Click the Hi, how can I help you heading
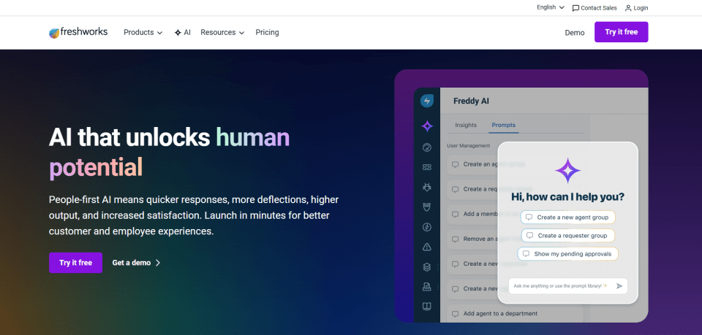Image resolution: width=702 pixels, height=335 pixels. tap(567, 197)
